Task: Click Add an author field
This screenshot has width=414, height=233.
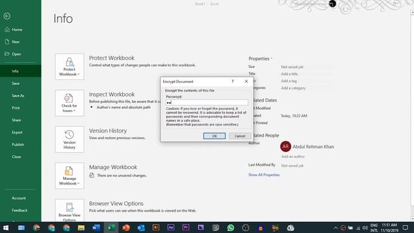Action: 293,157
